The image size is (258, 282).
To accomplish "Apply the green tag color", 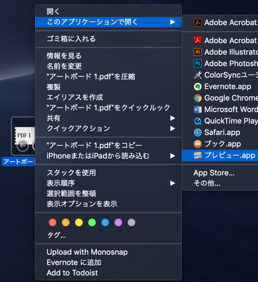I will pyautogui.click(x=92, y=223).
